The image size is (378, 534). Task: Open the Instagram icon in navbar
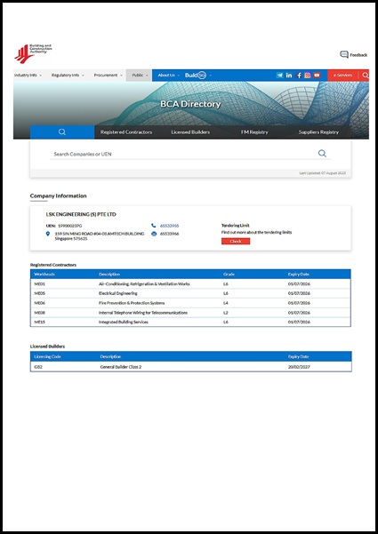pyautogui.click(x=308, y=76)
